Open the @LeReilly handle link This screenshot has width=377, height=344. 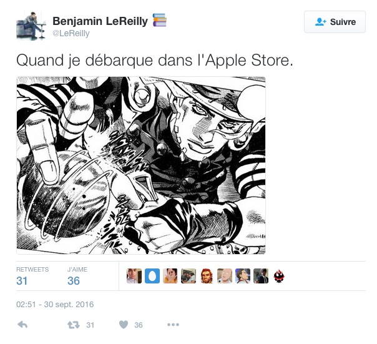point(71,33)
